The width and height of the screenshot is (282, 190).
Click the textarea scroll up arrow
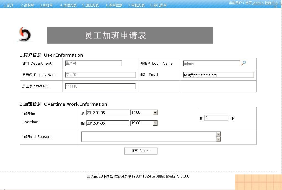point(218,133)
